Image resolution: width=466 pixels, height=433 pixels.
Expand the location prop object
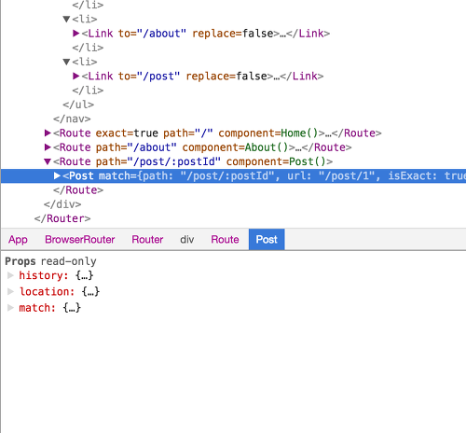point(10,291)
